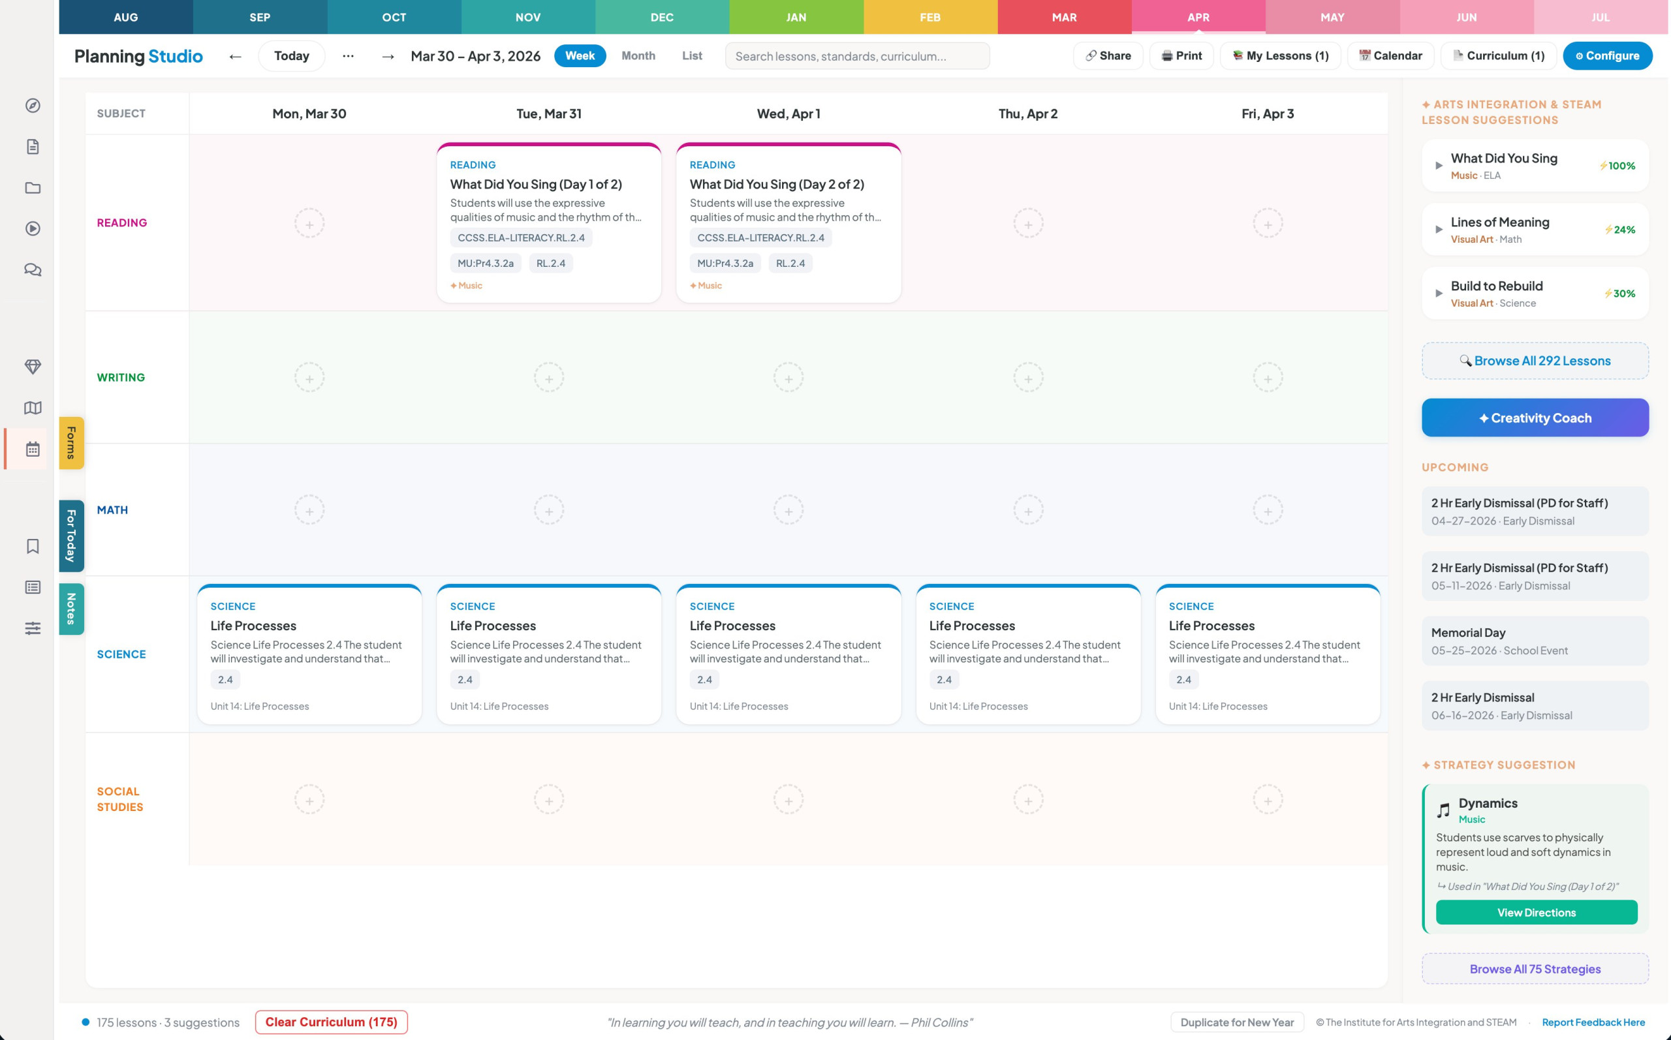The image size is (1671, 1040).
Task: Click Duplicate for New Year
Action: coord(1237,1022)
